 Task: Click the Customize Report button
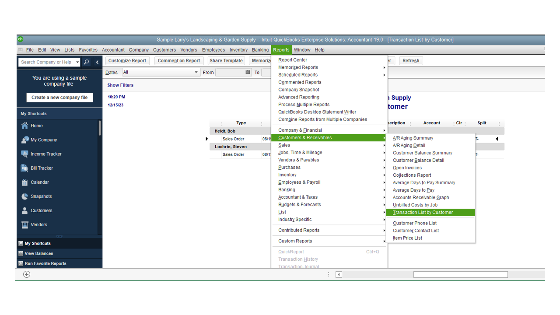point(127,61)
